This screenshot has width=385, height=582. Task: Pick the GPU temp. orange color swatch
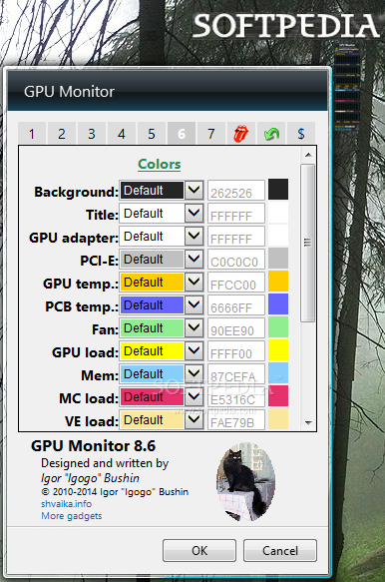pyautogui.click(x=278, y=282)
